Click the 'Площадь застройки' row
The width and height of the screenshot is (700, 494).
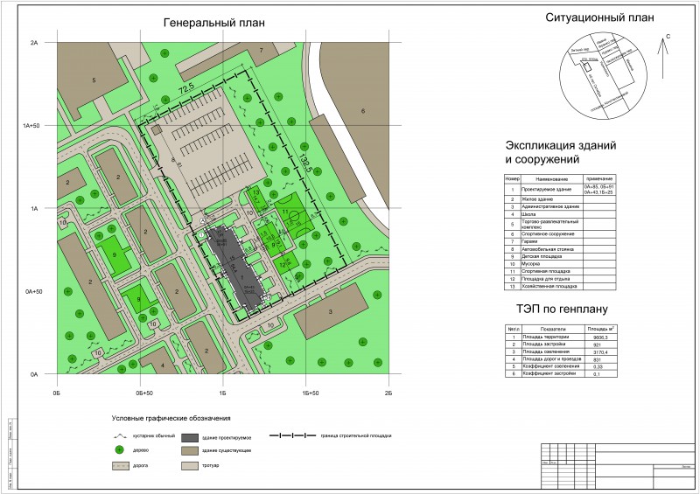click(x=561, y=344)
